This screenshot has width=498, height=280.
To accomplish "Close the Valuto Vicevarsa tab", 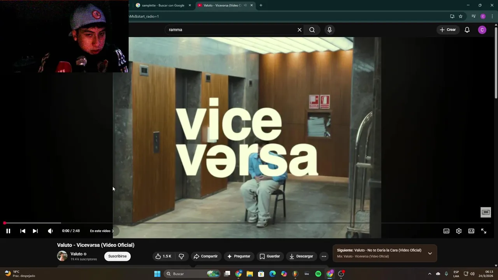I will click(x=252, y=5).
